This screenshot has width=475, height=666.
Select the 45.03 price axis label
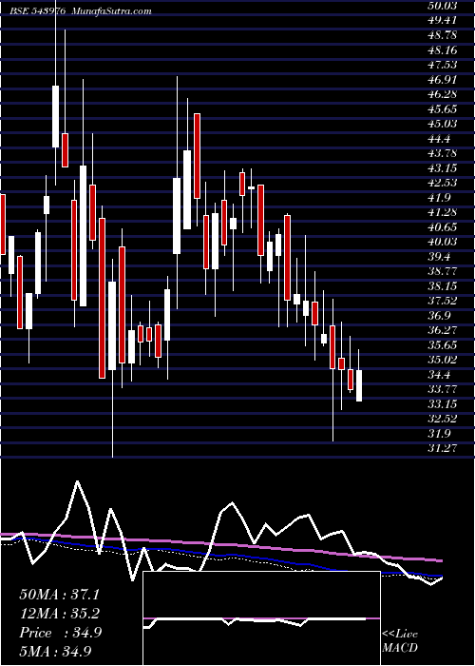pyautogui.click(x=442, y=124)
